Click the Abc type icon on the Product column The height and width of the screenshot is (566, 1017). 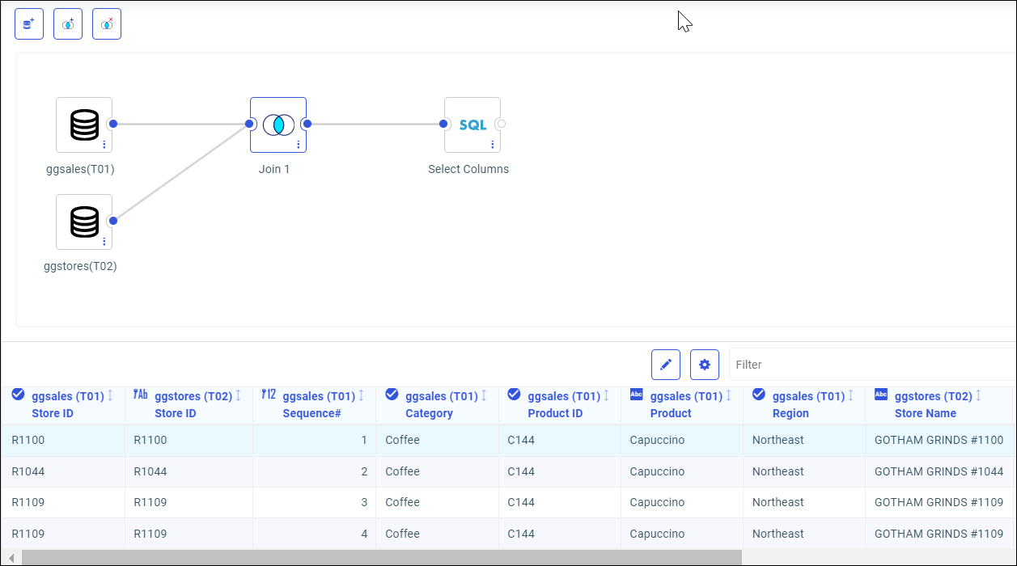(x=636, y=395)
